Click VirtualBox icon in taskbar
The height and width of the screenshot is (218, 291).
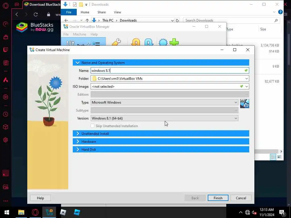[x=49, y=212]
